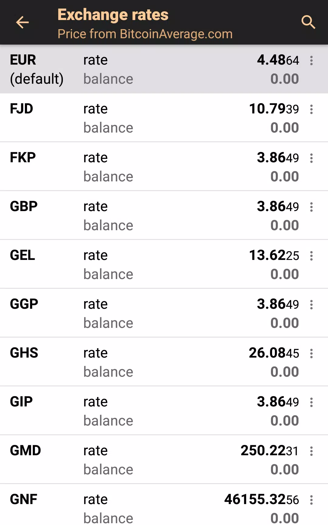Tap the GBP currency code

[x=24, y=206]
